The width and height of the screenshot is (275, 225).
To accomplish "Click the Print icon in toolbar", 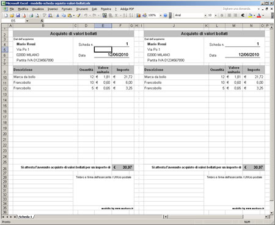I will point(31,15).
